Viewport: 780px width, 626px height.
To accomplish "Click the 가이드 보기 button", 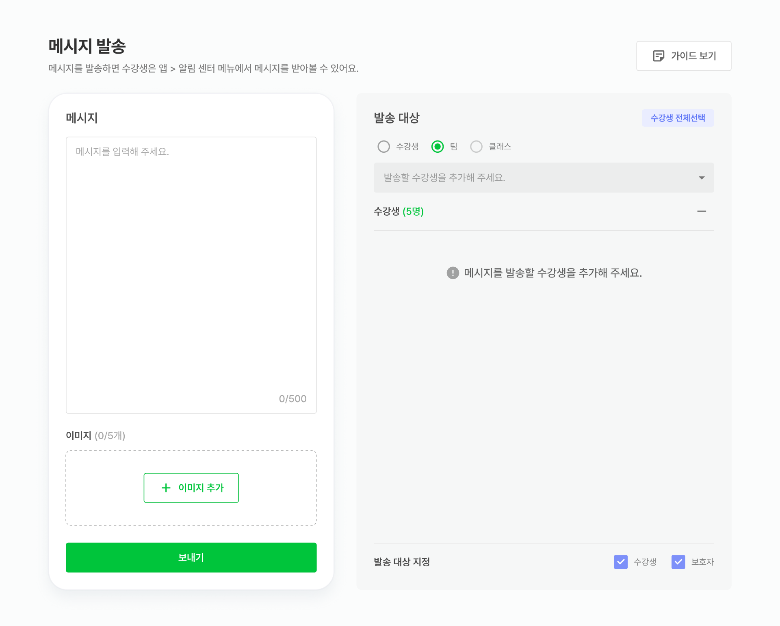I will tap(684, 56).
